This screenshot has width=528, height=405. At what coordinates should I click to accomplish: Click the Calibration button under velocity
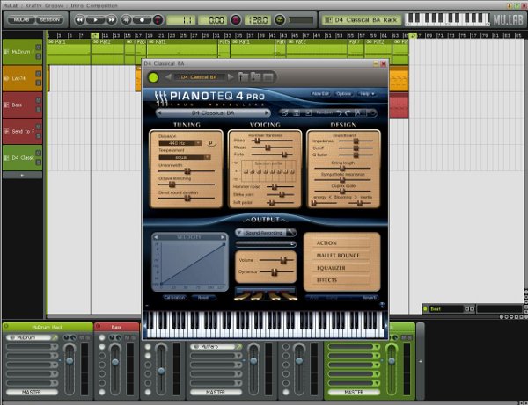(174, 298)
